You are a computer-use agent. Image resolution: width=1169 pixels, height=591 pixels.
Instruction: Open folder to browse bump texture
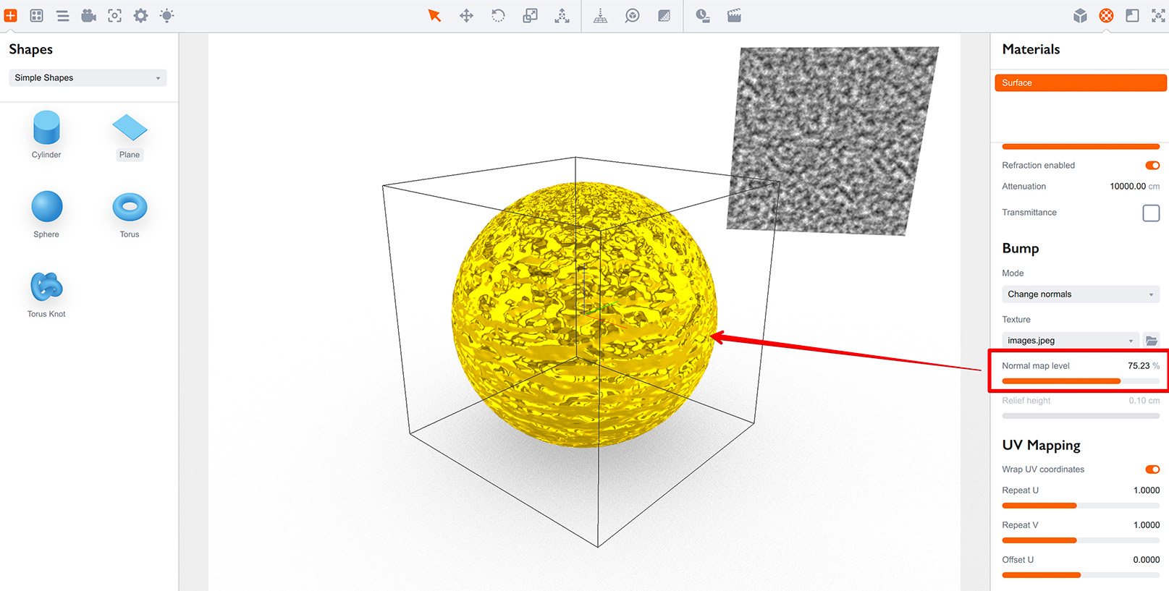coord(1151,340)
